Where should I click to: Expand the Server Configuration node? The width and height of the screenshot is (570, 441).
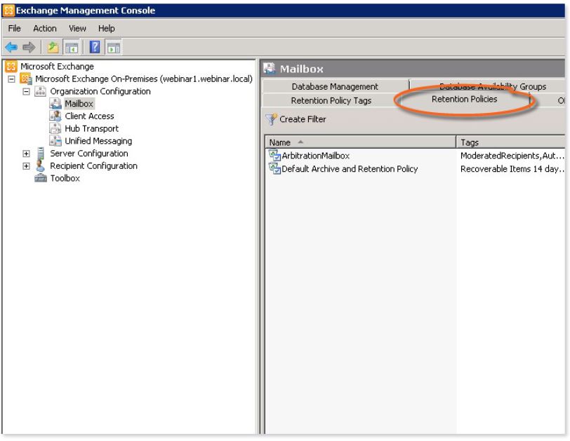(x=25, y=154)
